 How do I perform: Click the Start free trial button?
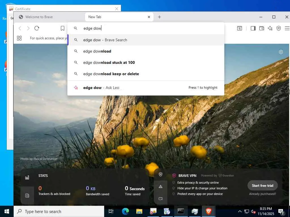(x=263, y=186)
